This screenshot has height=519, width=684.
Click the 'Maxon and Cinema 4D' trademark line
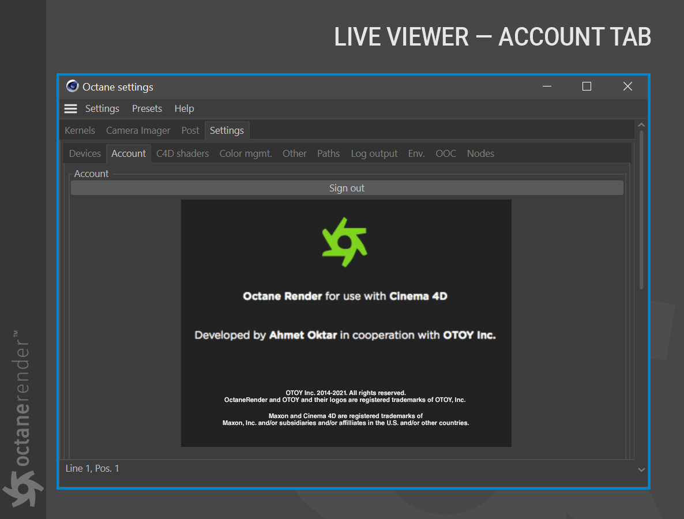[x=345, y=416]
